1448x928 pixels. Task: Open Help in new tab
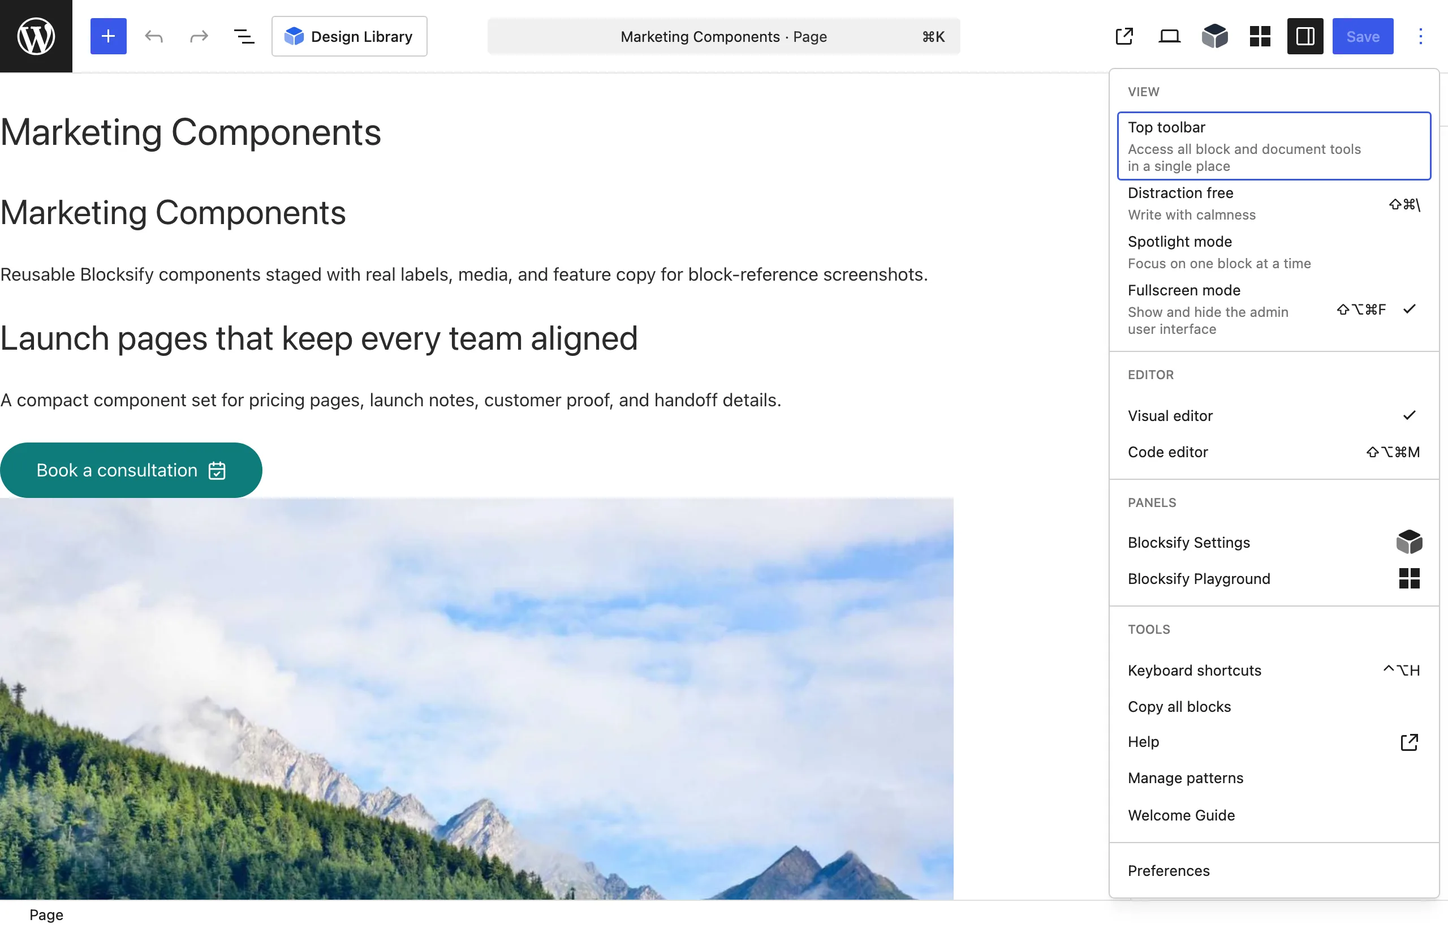coord(1274,742)
